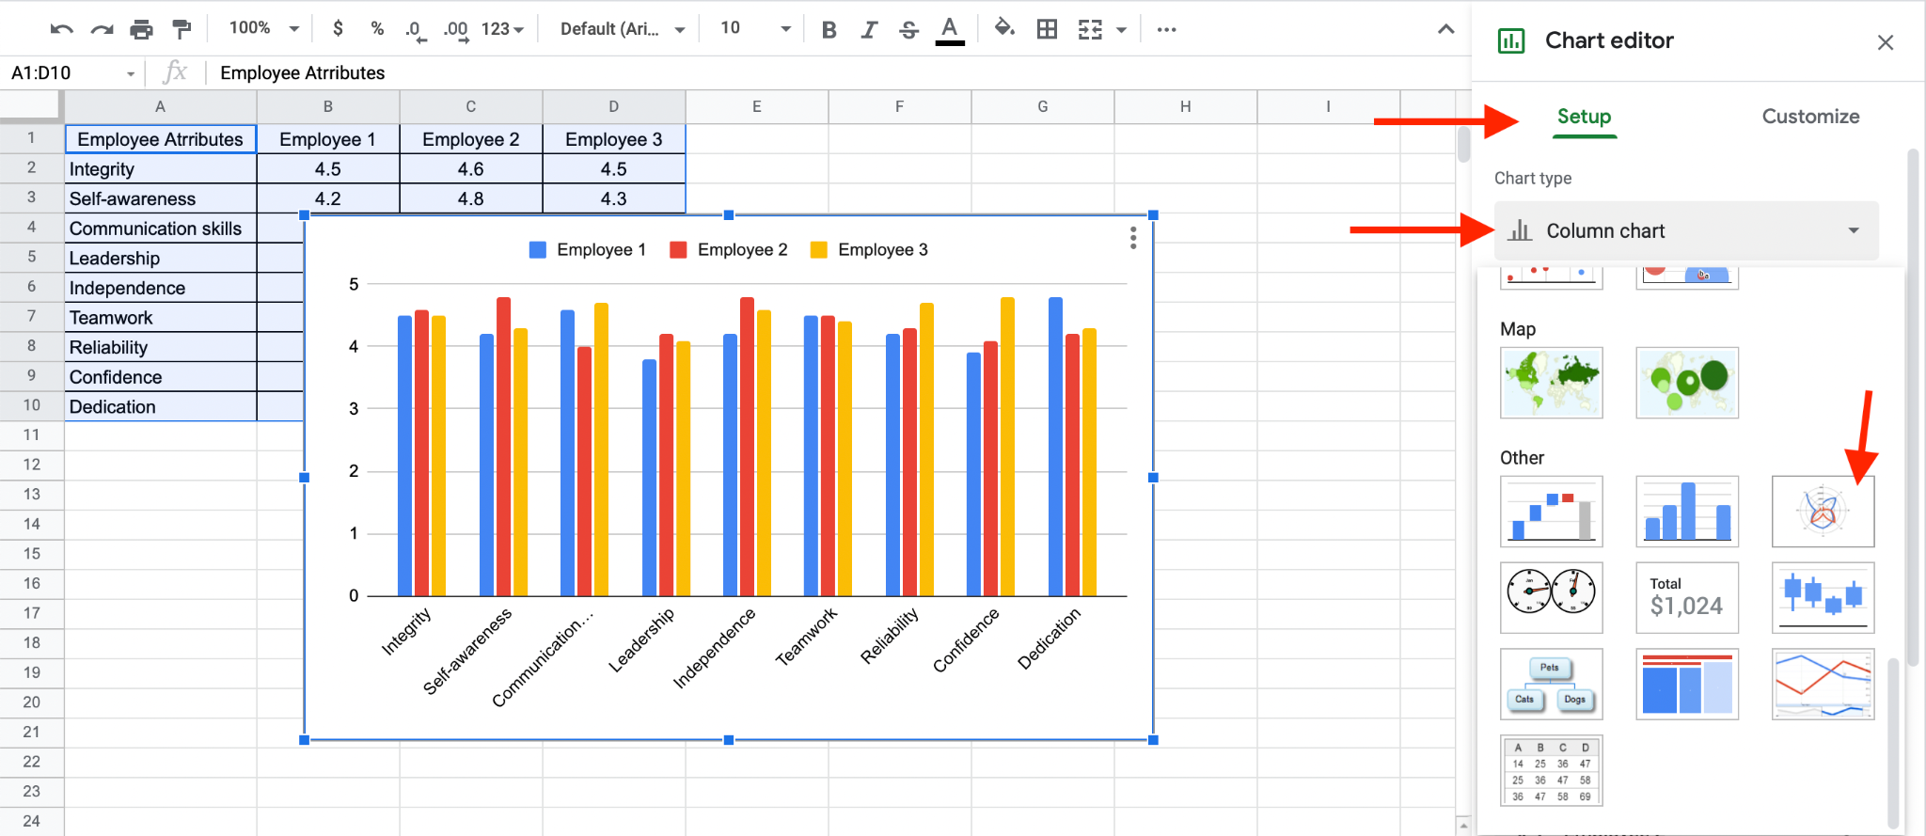
Task: Toggle strikethrough formatting
Action: (x=908, y=29)
